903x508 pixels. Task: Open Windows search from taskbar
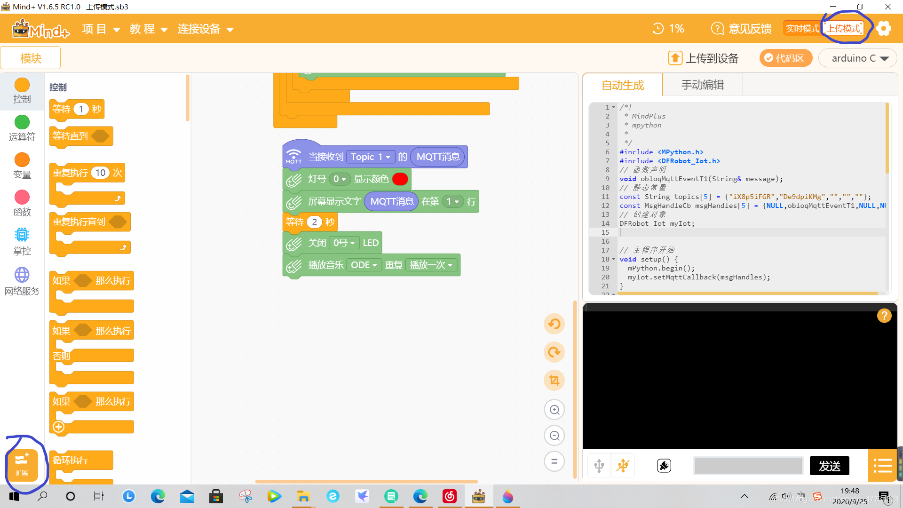pyautogui.click(x=42, y=496)
